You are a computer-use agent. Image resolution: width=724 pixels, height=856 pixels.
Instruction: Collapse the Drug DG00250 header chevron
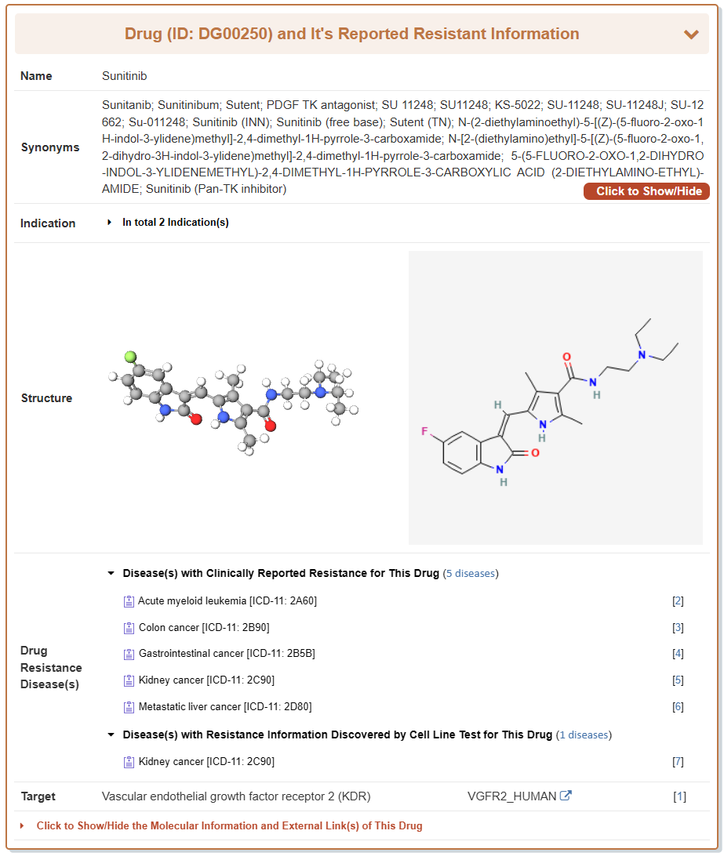click(x=691, y=34)
